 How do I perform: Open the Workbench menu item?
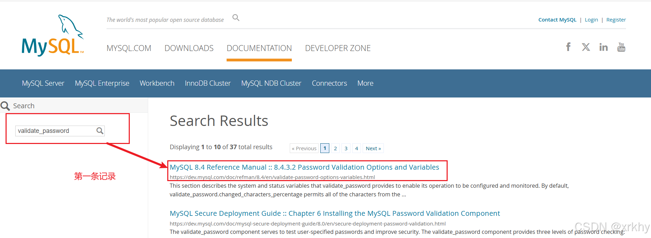click(157, 83)
